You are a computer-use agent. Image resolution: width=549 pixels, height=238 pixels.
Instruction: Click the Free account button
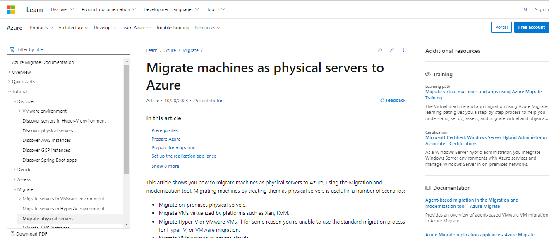point(532,27)
